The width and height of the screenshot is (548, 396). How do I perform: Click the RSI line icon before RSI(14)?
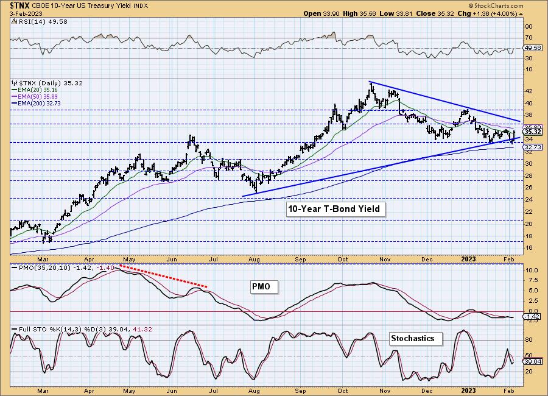(x=14, y=21)
